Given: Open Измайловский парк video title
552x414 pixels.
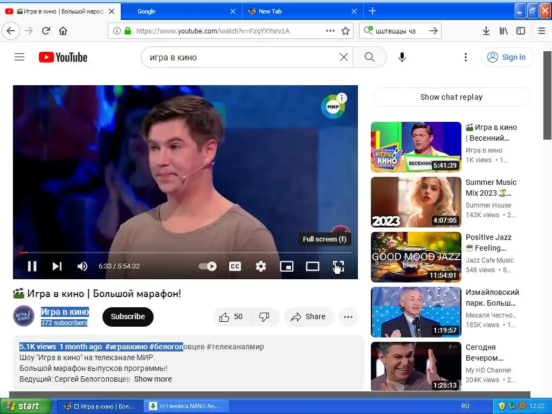Looking at the screenshot, I should point(492,298).
